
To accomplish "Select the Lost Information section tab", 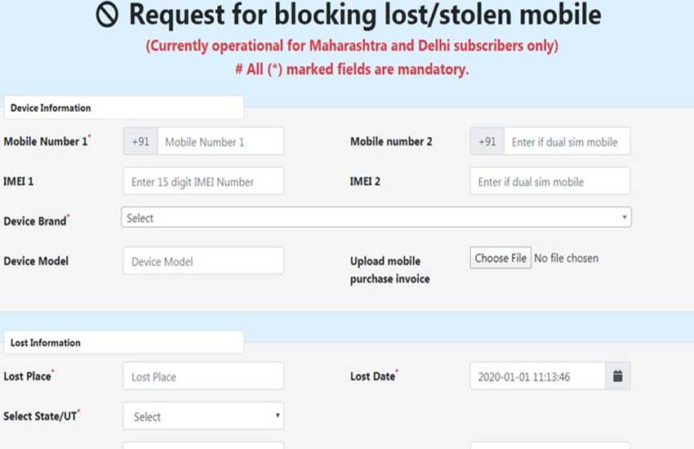I will pos(123,343).
